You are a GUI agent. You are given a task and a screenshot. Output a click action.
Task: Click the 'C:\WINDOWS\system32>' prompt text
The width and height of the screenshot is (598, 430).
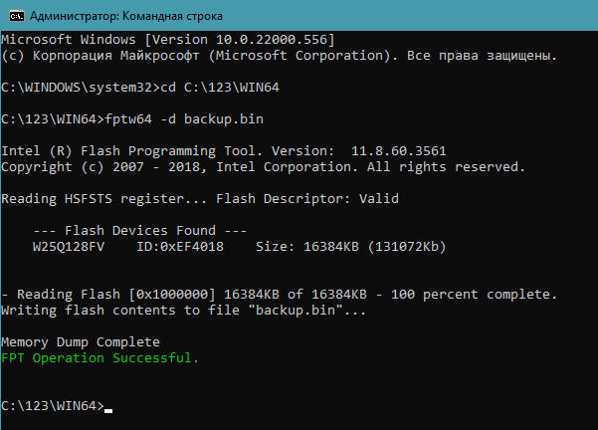coord(81,87)
